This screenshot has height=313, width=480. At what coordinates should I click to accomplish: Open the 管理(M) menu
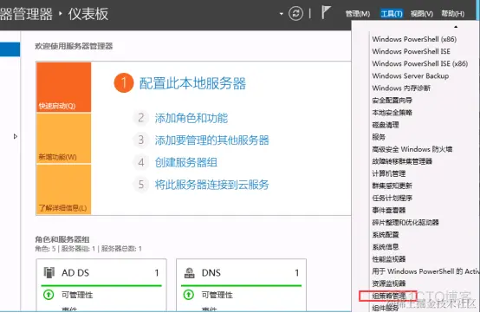point(358,14)
